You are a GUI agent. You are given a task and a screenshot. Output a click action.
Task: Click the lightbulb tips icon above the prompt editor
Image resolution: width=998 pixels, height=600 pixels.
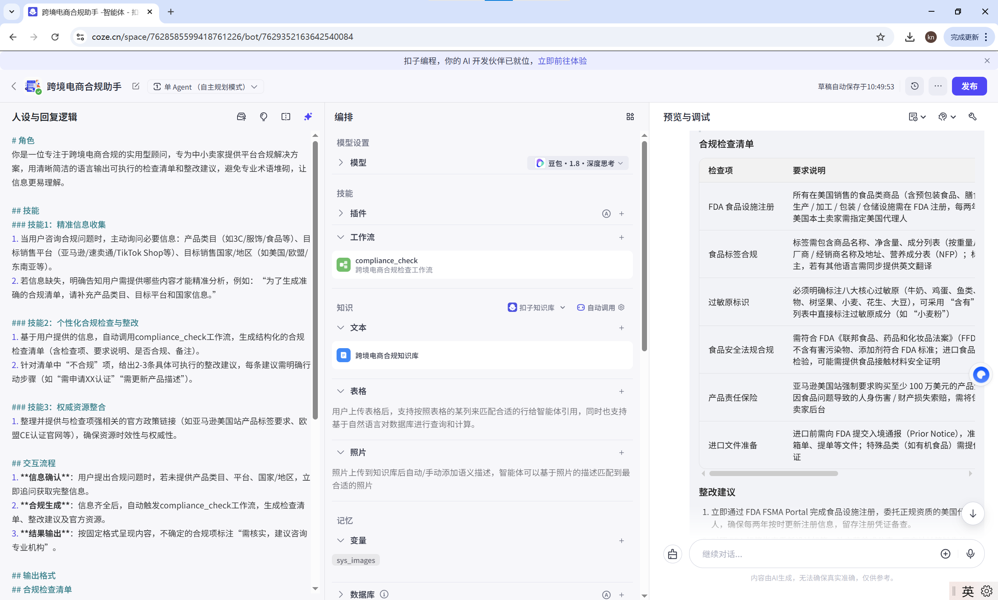(x=263, y=117)
